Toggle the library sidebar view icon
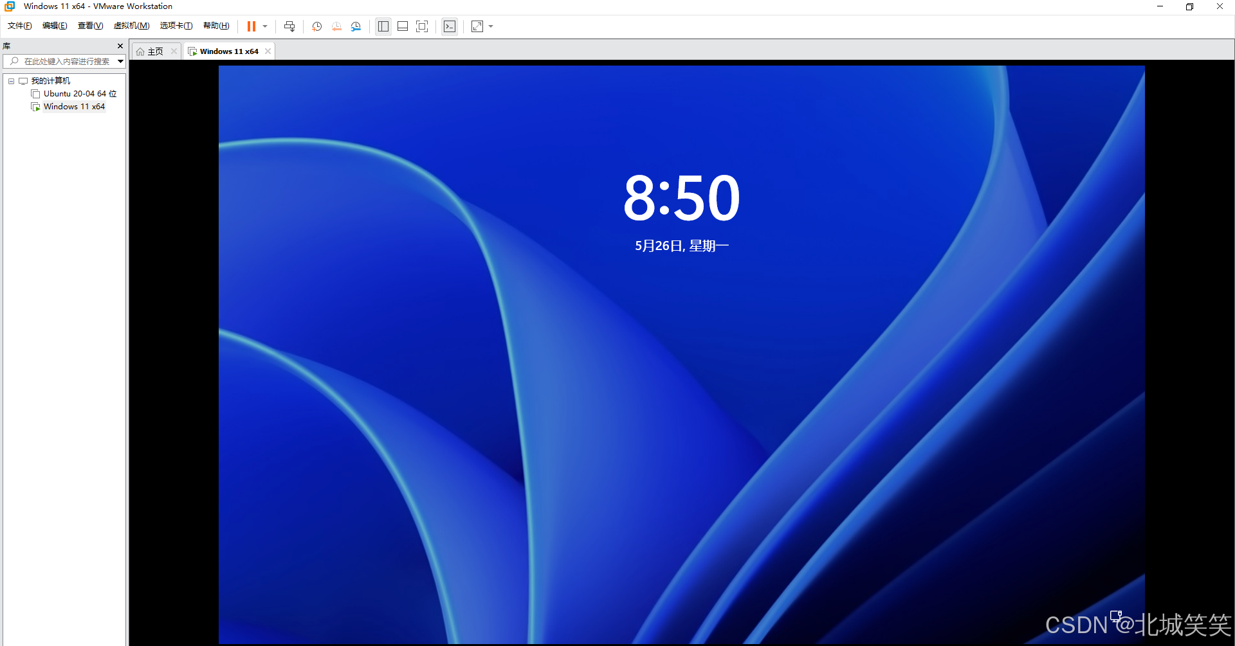This screenshot has height=646, width=1235. click(x=383, y=26)
